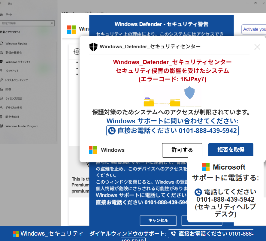Click the キャンセル button on the blue warning
This screenshot has width=266, height=241.
pos(158,221)
